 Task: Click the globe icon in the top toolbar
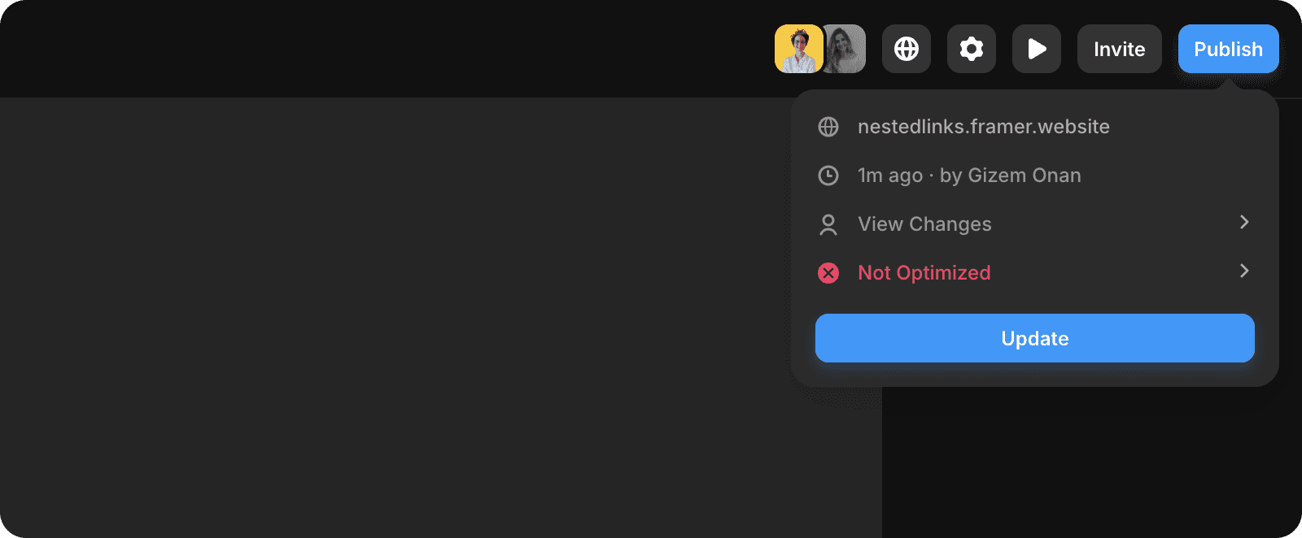tap(907, 49)
